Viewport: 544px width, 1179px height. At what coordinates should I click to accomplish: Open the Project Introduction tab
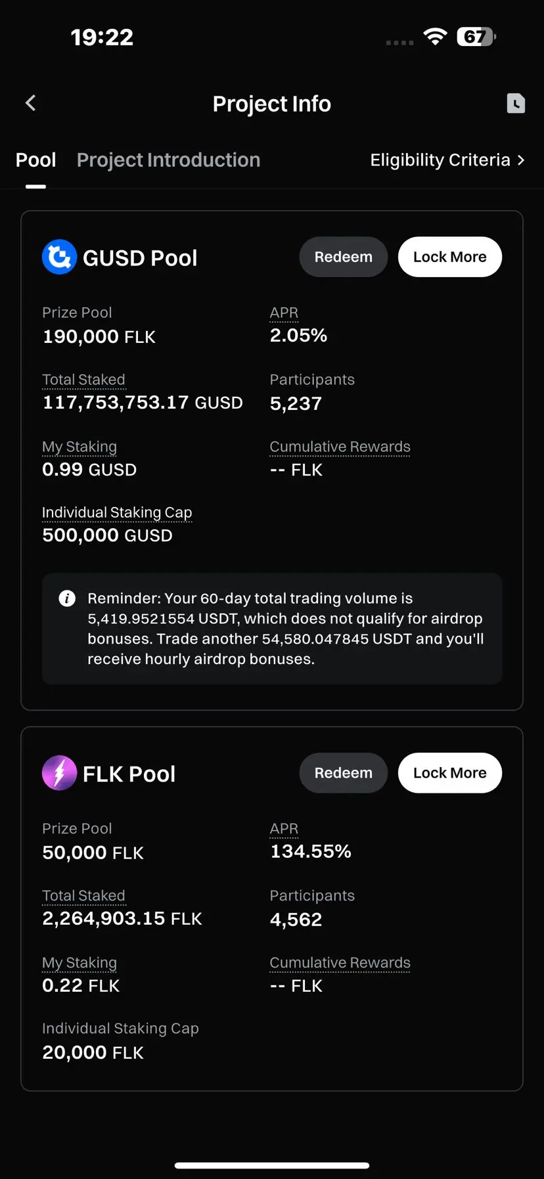click(x=168, y=160)
